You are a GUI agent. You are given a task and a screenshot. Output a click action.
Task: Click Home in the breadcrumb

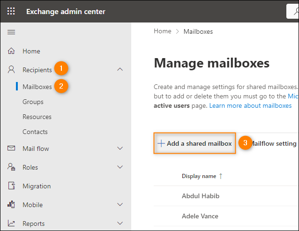click(163, 31)
